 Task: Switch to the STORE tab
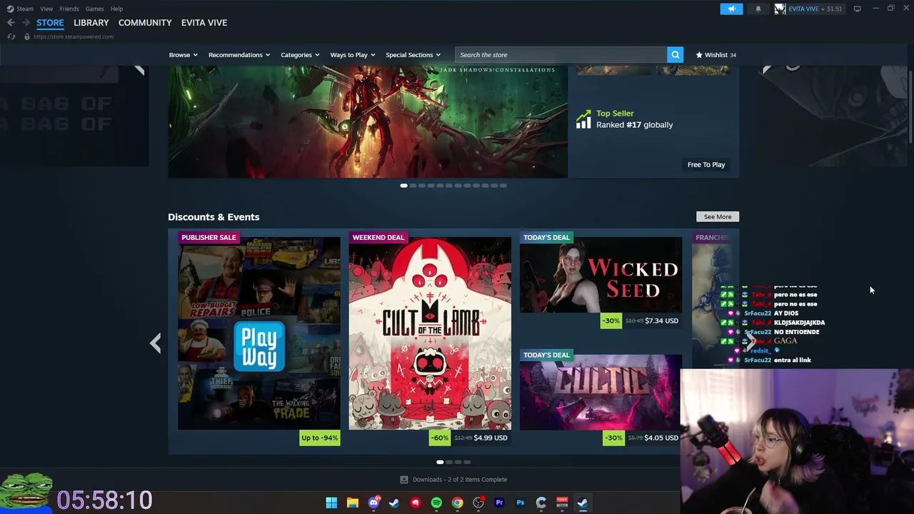point(50,23)
